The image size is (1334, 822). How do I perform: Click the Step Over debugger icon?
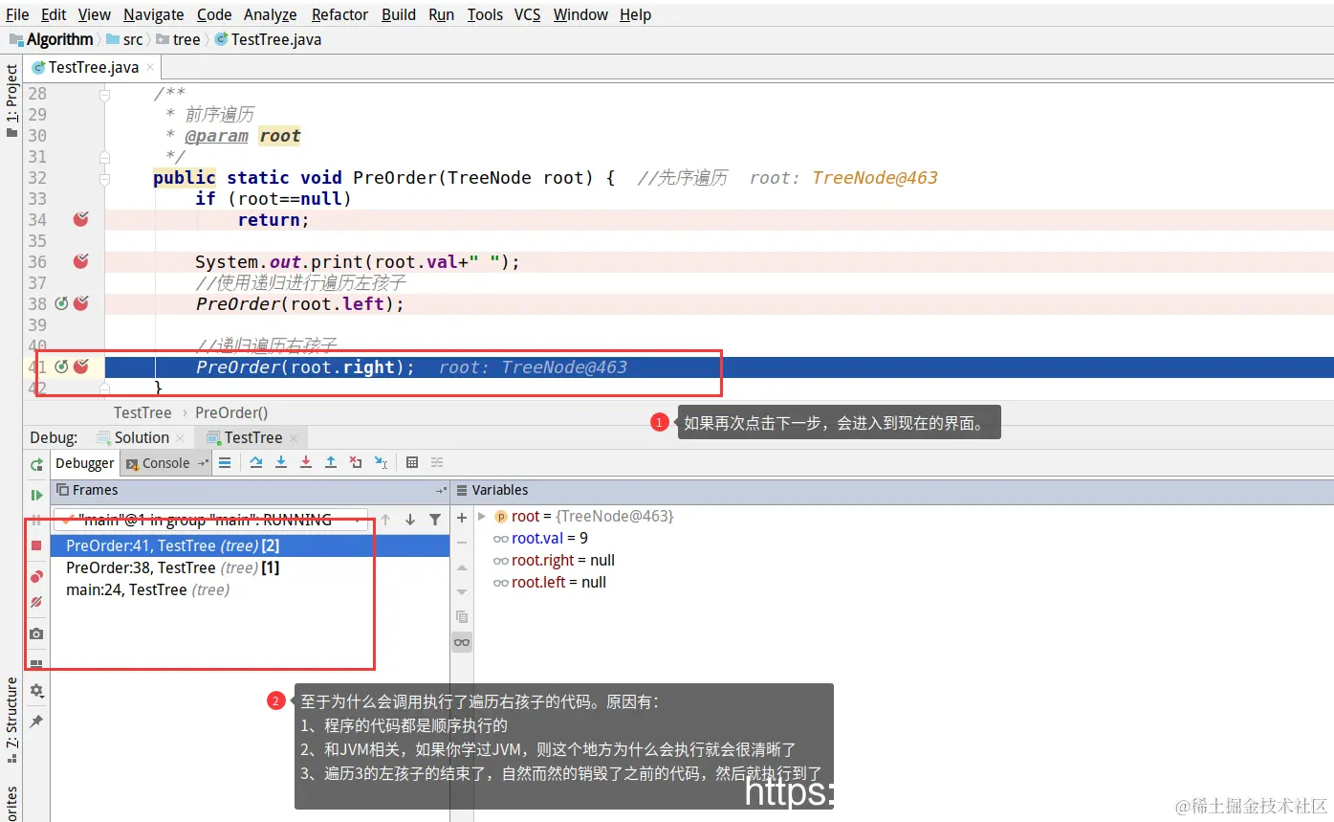[256, 462]
